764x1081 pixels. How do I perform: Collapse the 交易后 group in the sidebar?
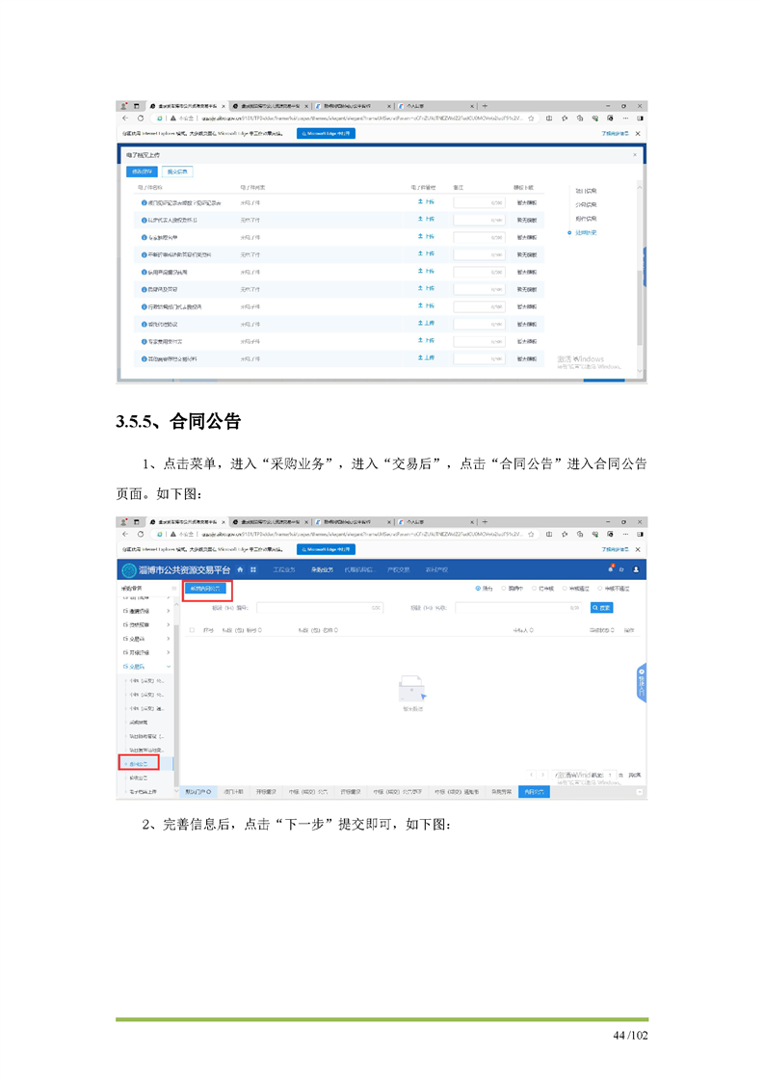tap(169, 666)
